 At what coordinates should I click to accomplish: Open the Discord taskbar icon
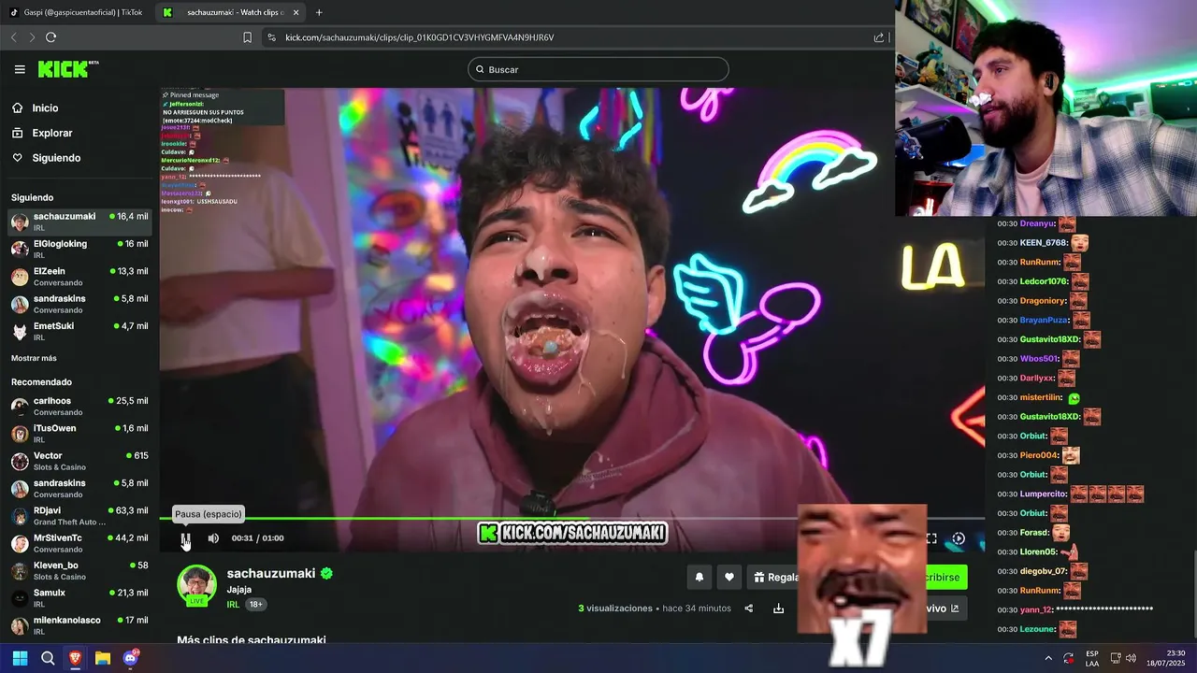coord(131,658)
